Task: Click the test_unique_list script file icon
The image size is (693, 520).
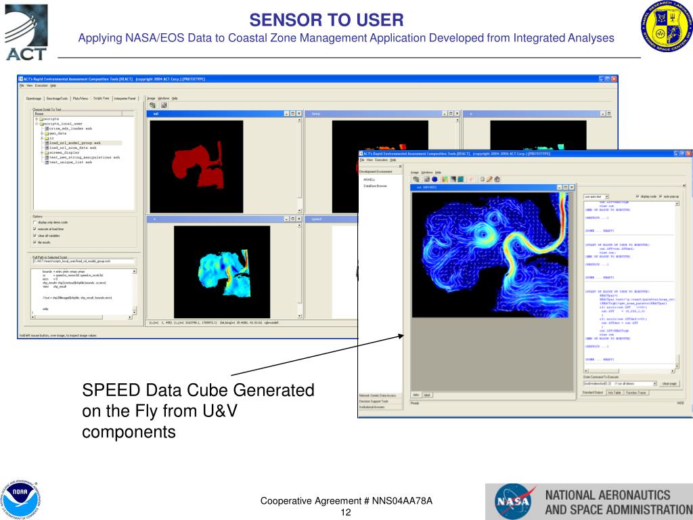Action: pos(47,162)
